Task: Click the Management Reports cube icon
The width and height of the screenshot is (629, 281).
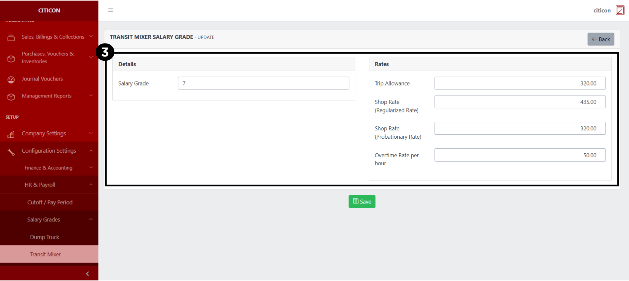Action: tap(11, 97)
